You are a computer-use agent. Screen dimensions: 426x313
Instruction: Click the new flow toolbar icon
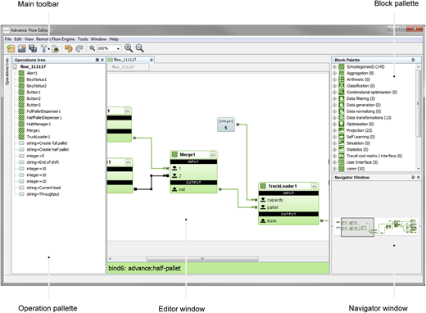[x=11, y=48]
